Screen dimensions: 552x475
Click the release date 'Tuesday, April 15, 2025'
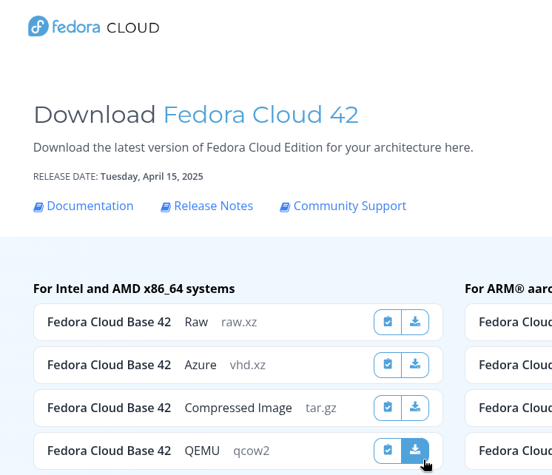[152, 176]
